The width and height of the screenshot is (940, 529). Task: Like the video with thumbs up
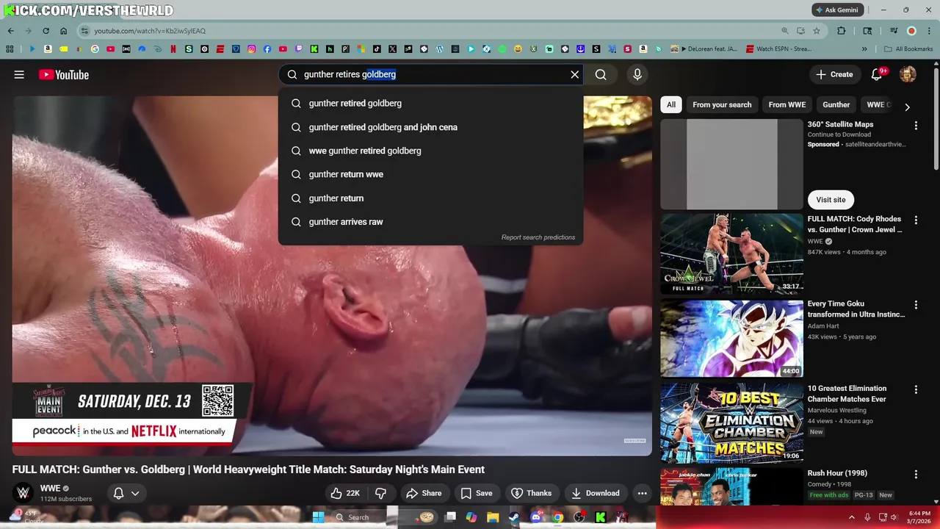pyautogui.click(x=344, y=493)
